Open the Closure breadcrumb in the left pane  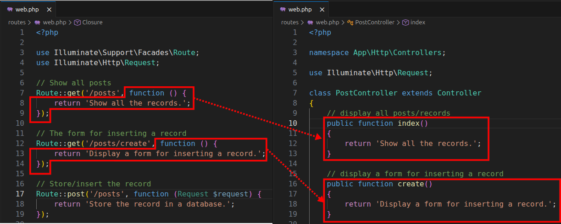(x=92, y=22)
